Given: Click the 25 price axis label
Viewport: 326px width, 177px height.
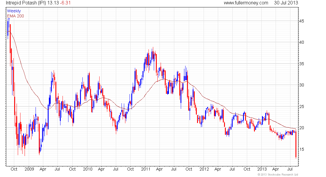Looking at the screenshot, I should pos(301,106).
